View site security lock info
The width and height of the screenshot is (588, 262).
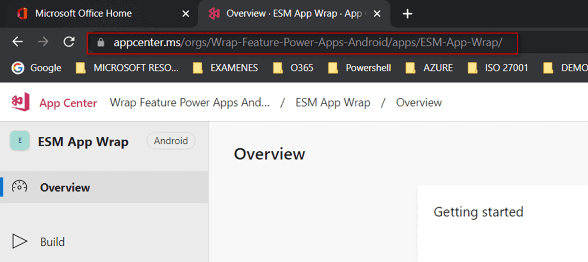101,43
